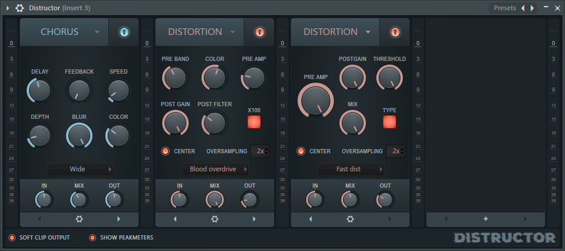Screen dimensions: 565x251
Task: Click the gear icon below the Blood overdrive module
Action: 215,219
